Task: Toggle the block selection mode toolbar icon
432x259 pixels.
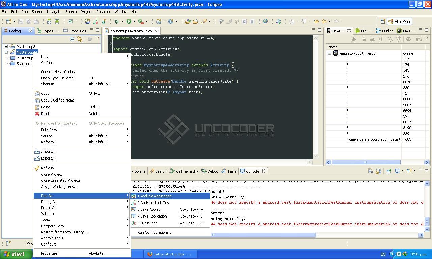Action: click(244, 21)
